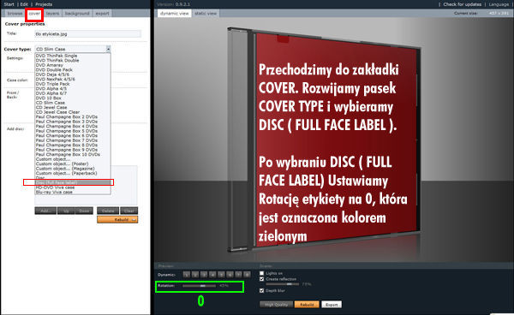The image size is (514, 315).
Task: Switch to the layers tab
Action: click(x=52, y=14)
